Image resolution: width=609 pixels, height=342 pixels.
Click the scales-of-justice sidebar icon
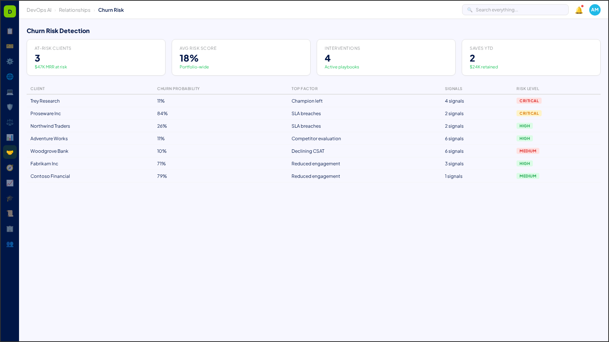coord(10,122)
